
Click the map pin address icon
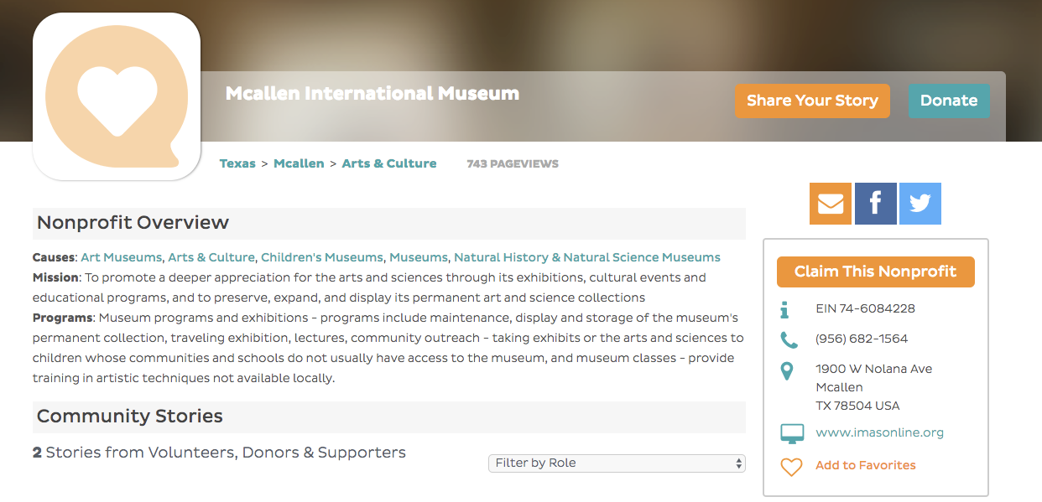coord(786,370)
